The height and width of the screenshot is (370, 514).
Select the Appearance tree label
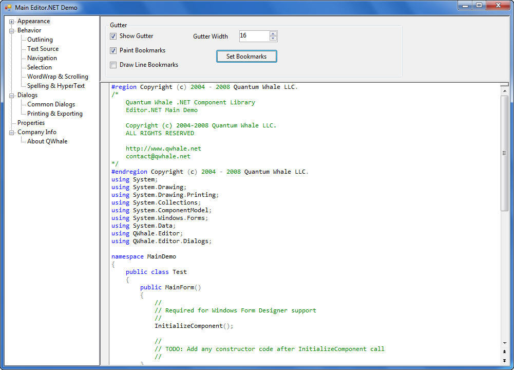click(34, 21)
